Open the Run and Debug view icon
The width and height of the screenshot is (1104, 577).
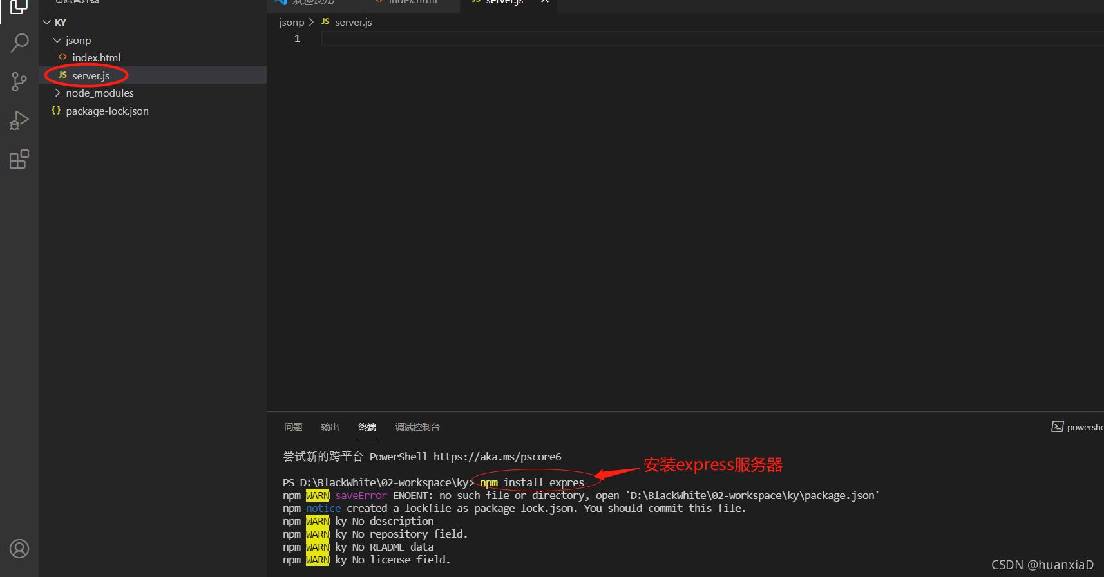[19, 120]
